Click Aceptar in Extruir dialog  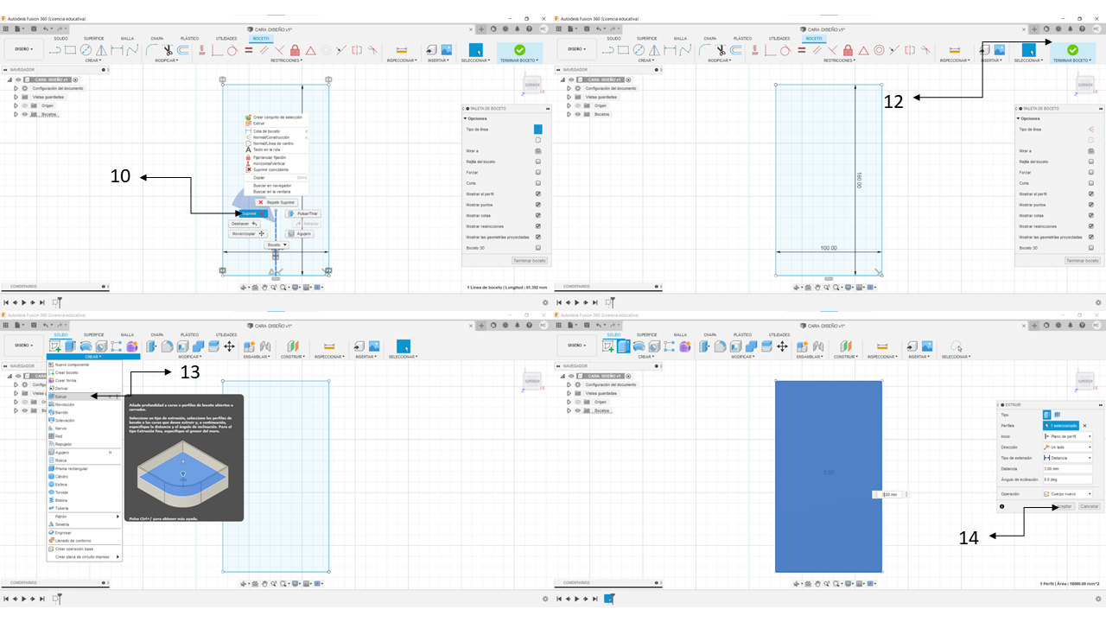tap(1065, 506)
